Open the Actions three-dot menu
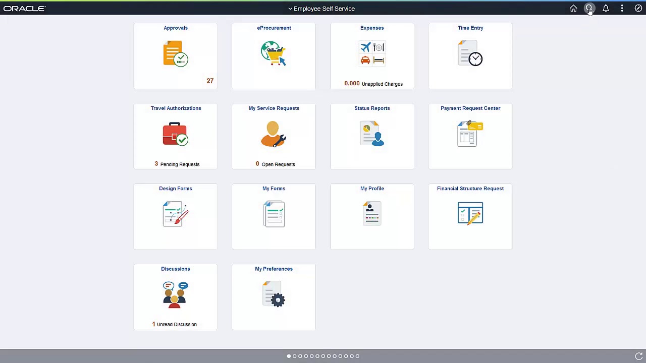 coord(622,9)
